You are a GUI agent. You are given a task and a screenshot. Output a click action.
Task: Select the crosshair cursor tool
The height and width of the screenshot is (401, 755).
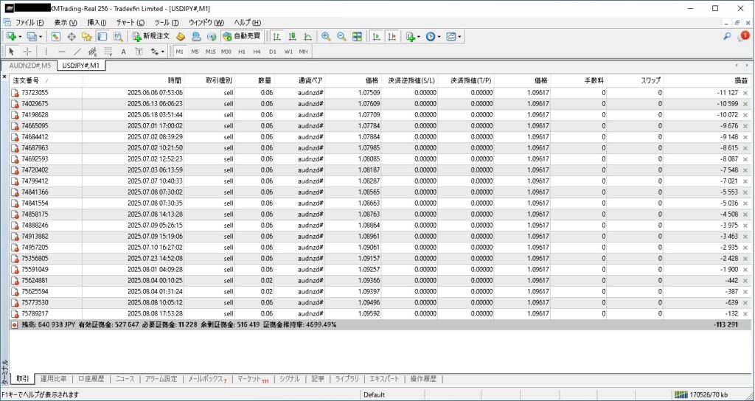pyautogui.click(x=27, y=52)
